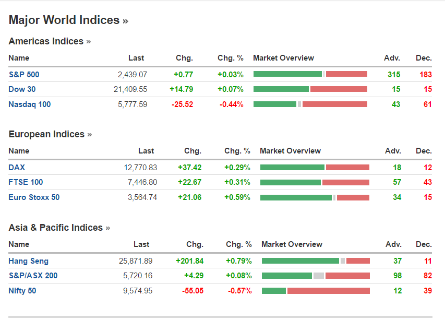The height and width of the screenshot is (331, 445).
Task: Click the Nifty 50 market overview bar
Action: [316, 291]
